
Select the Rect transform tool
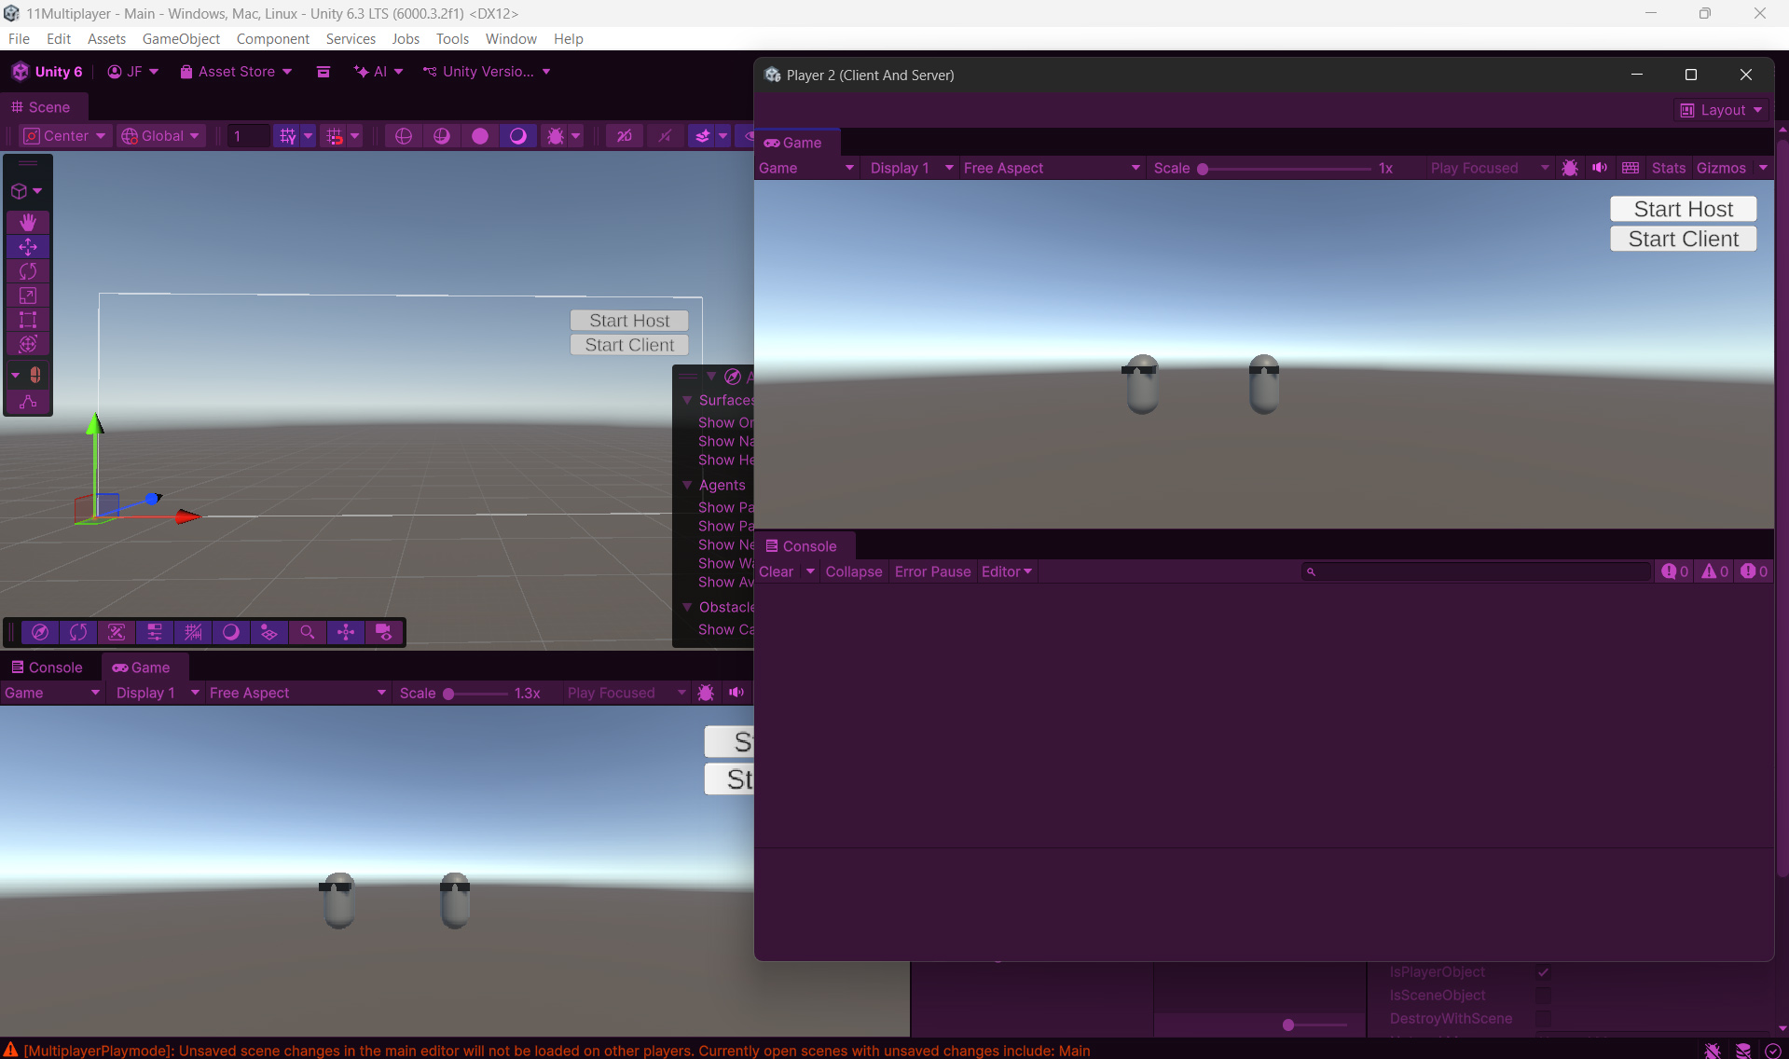(28, 320)
